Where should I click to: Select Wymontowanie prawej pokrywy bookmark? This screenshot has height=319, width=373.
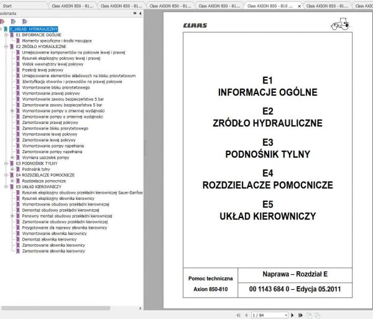(51, 93)
